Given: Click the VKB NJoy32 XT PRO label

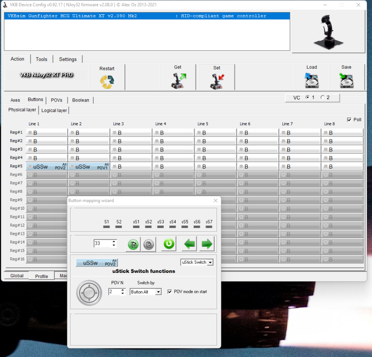Looking at the screenshot, I should (x=46, y=75).
